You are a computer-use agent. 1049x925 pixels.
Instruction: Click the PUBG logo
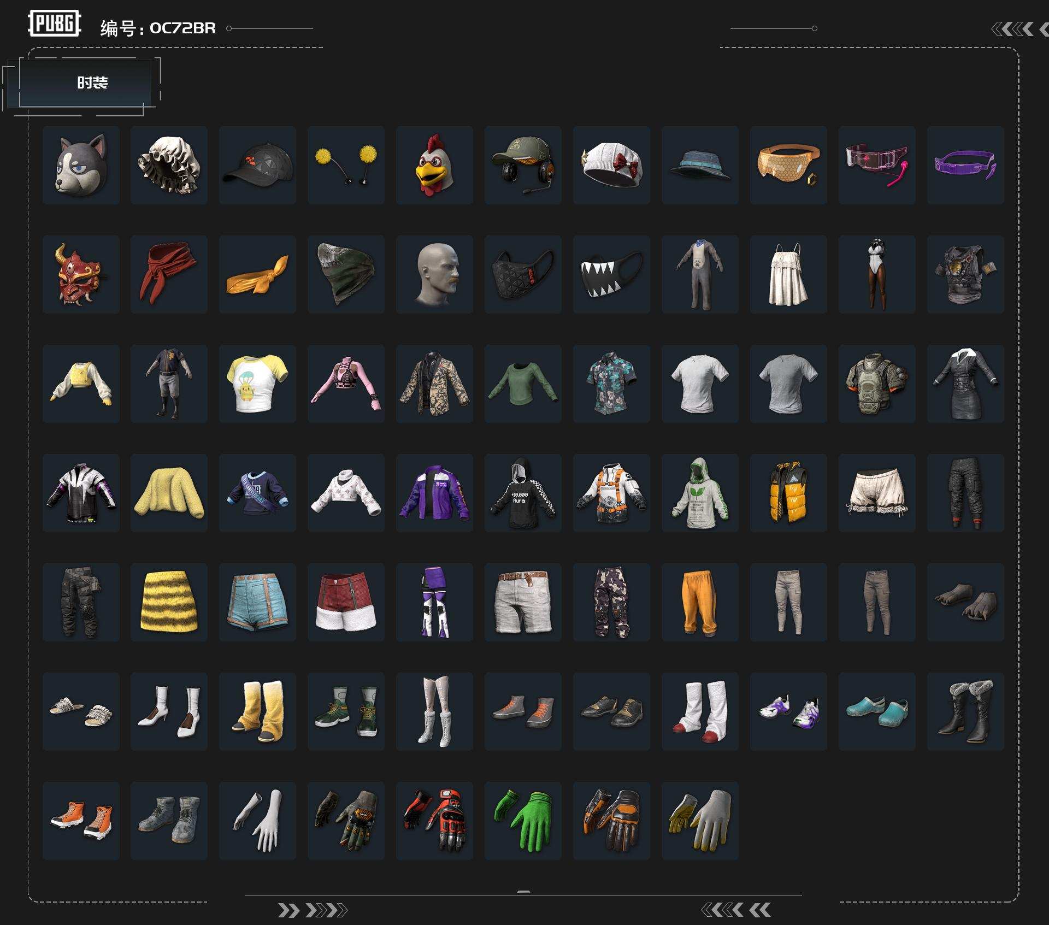click(x=55, y=23)
